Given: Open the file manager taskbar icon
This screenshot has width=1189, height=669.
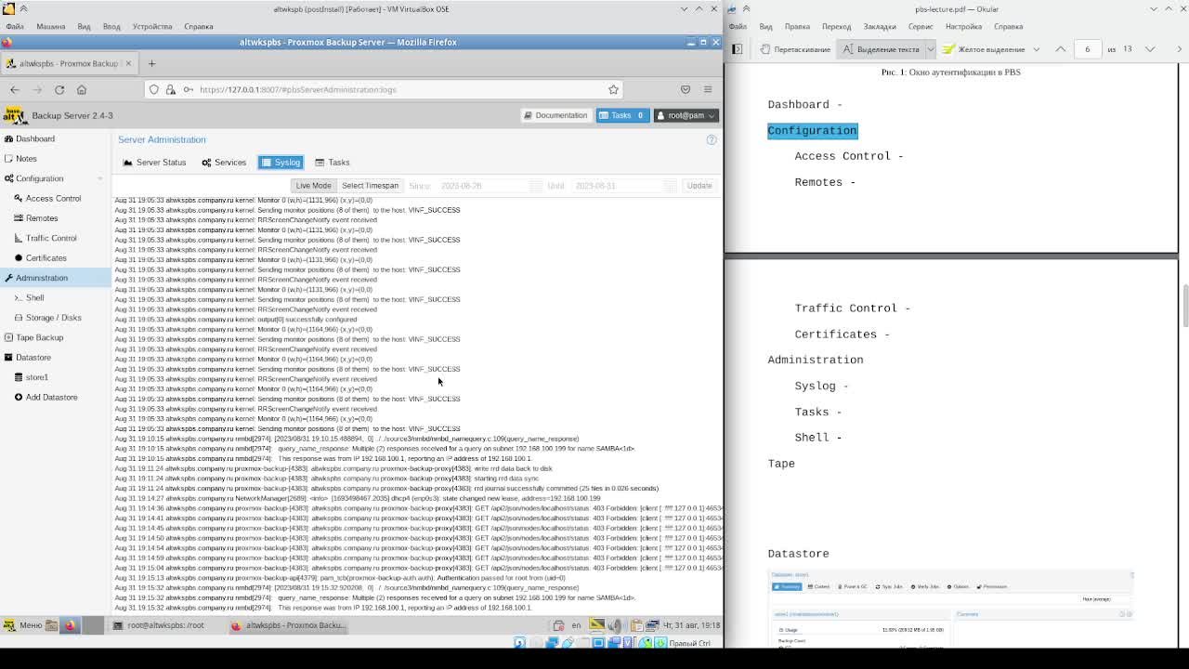Looking at the screenshot, I should (x=52, y=625).
